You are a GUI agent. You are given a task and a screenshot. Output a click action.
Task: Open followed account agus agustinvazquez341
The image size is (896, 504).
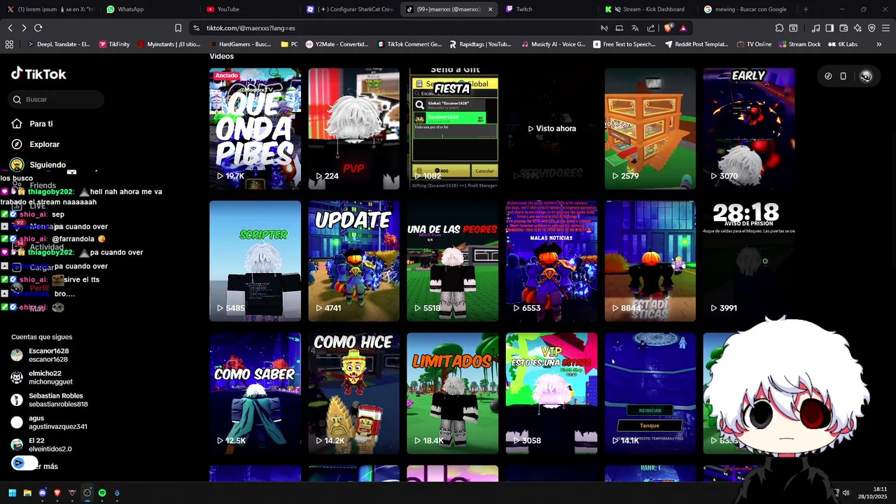(x=49, y=422)
